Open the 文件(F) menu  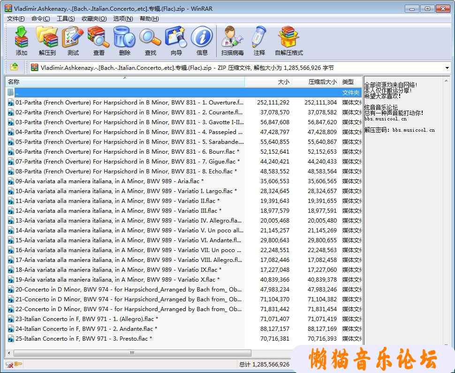(x=15, y=19)
